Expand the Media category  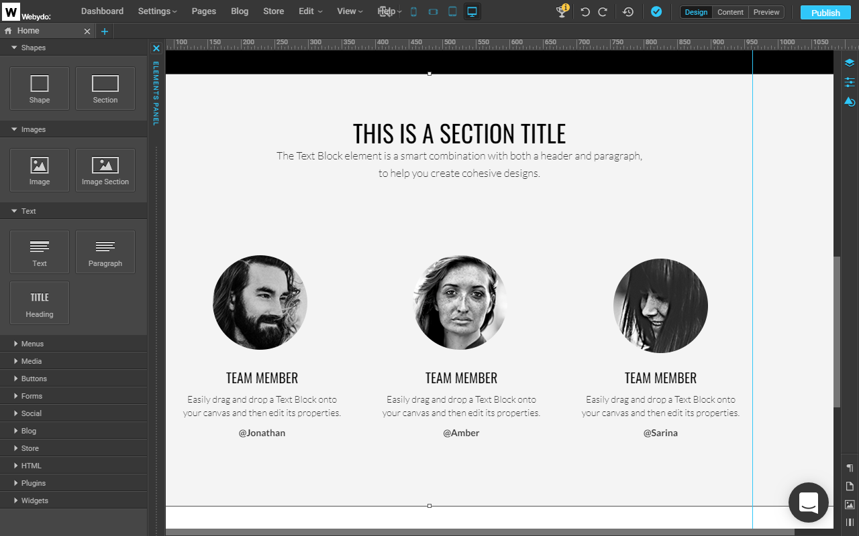pos(74,361)
